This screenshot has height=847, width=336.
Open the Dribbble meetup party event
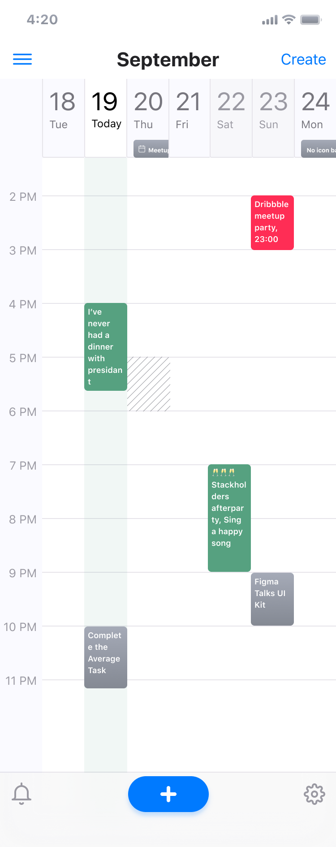point(272,222)
